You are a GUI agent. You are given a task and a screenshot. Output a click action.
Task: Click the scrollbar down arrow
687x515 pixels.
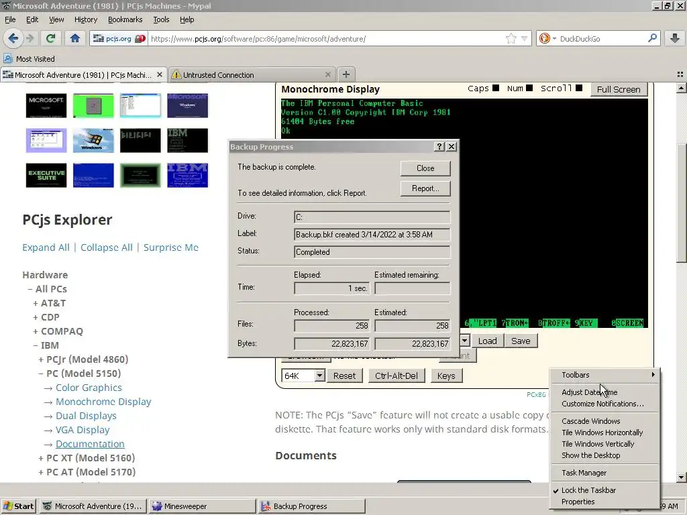click(x=682, y=477)
